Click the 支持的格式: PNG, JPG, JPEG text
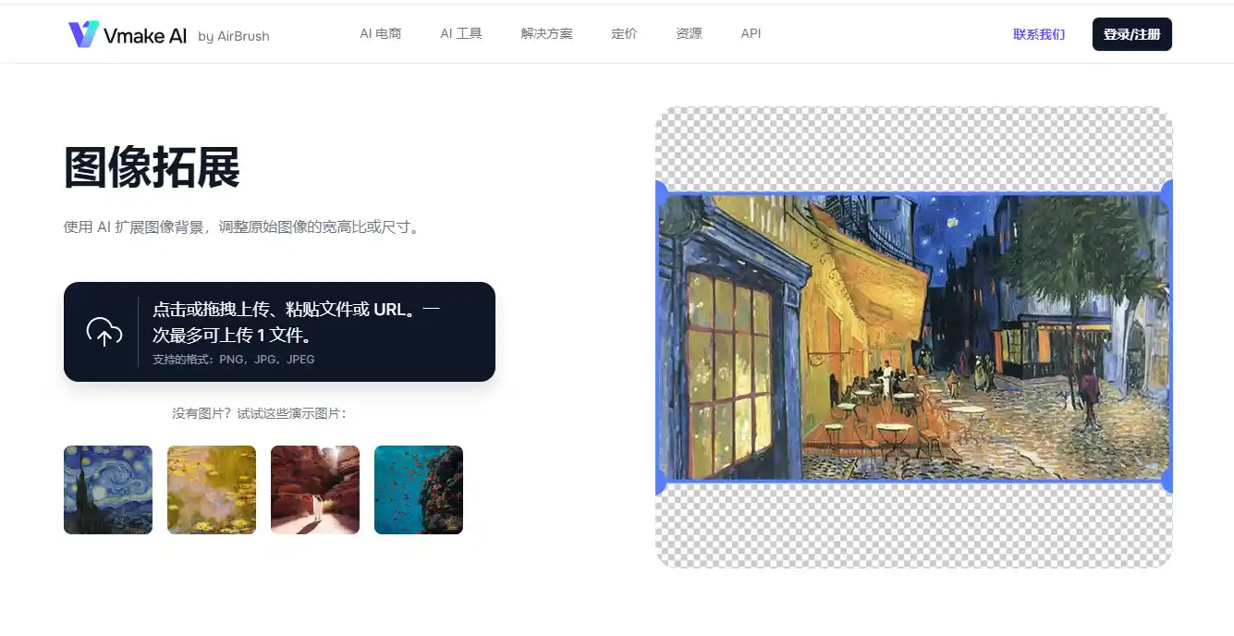Screen dimensions: 1234x636 [234, 359]
